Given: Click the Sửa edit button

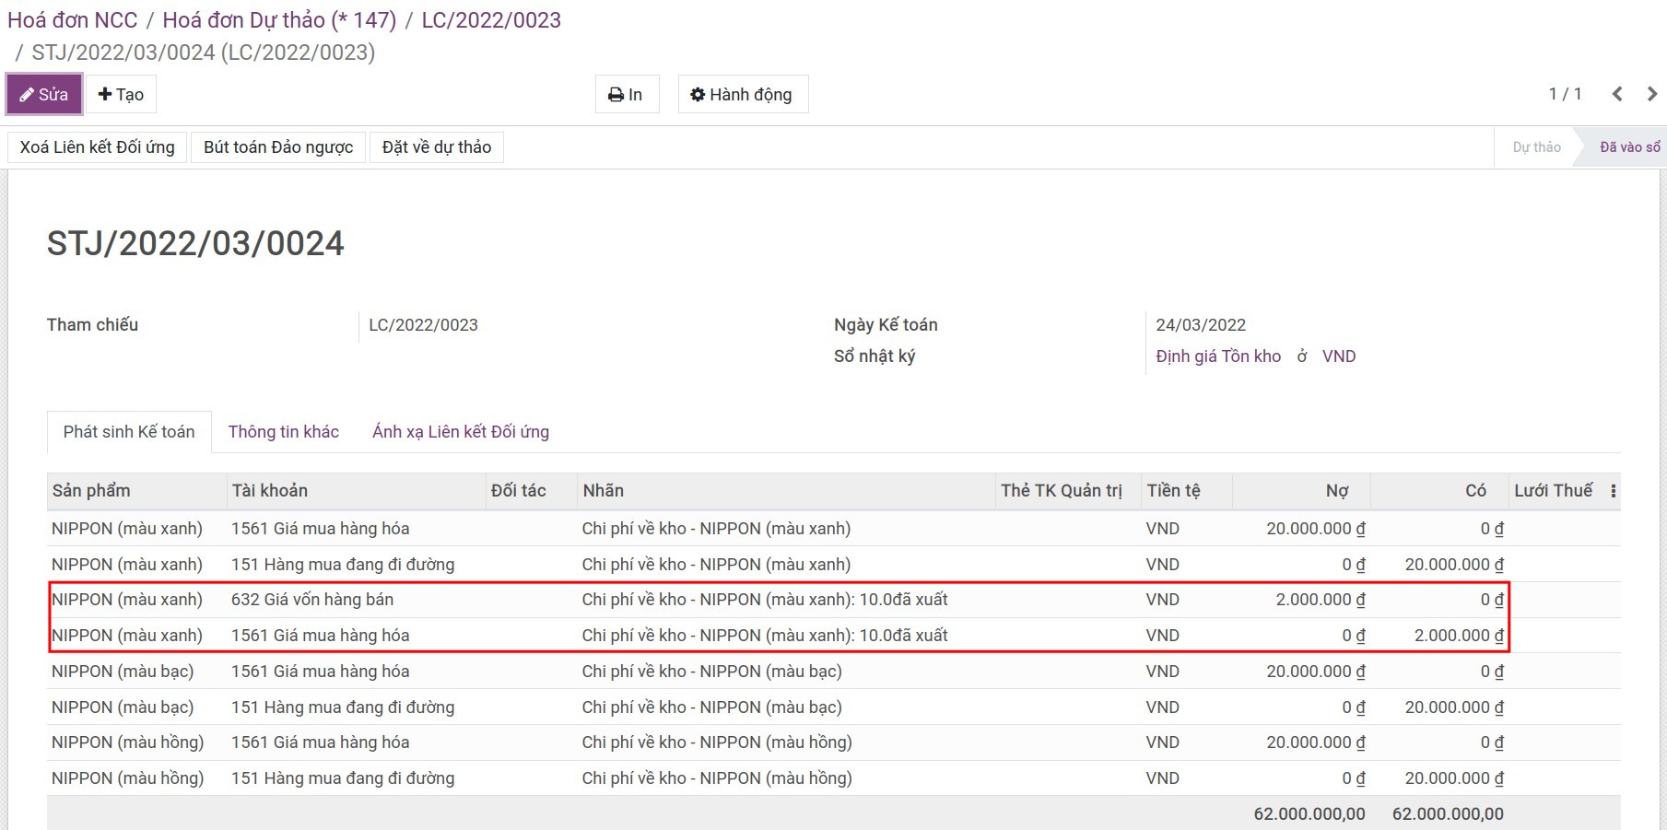Looking at the screenshot, I should point(44,94).
